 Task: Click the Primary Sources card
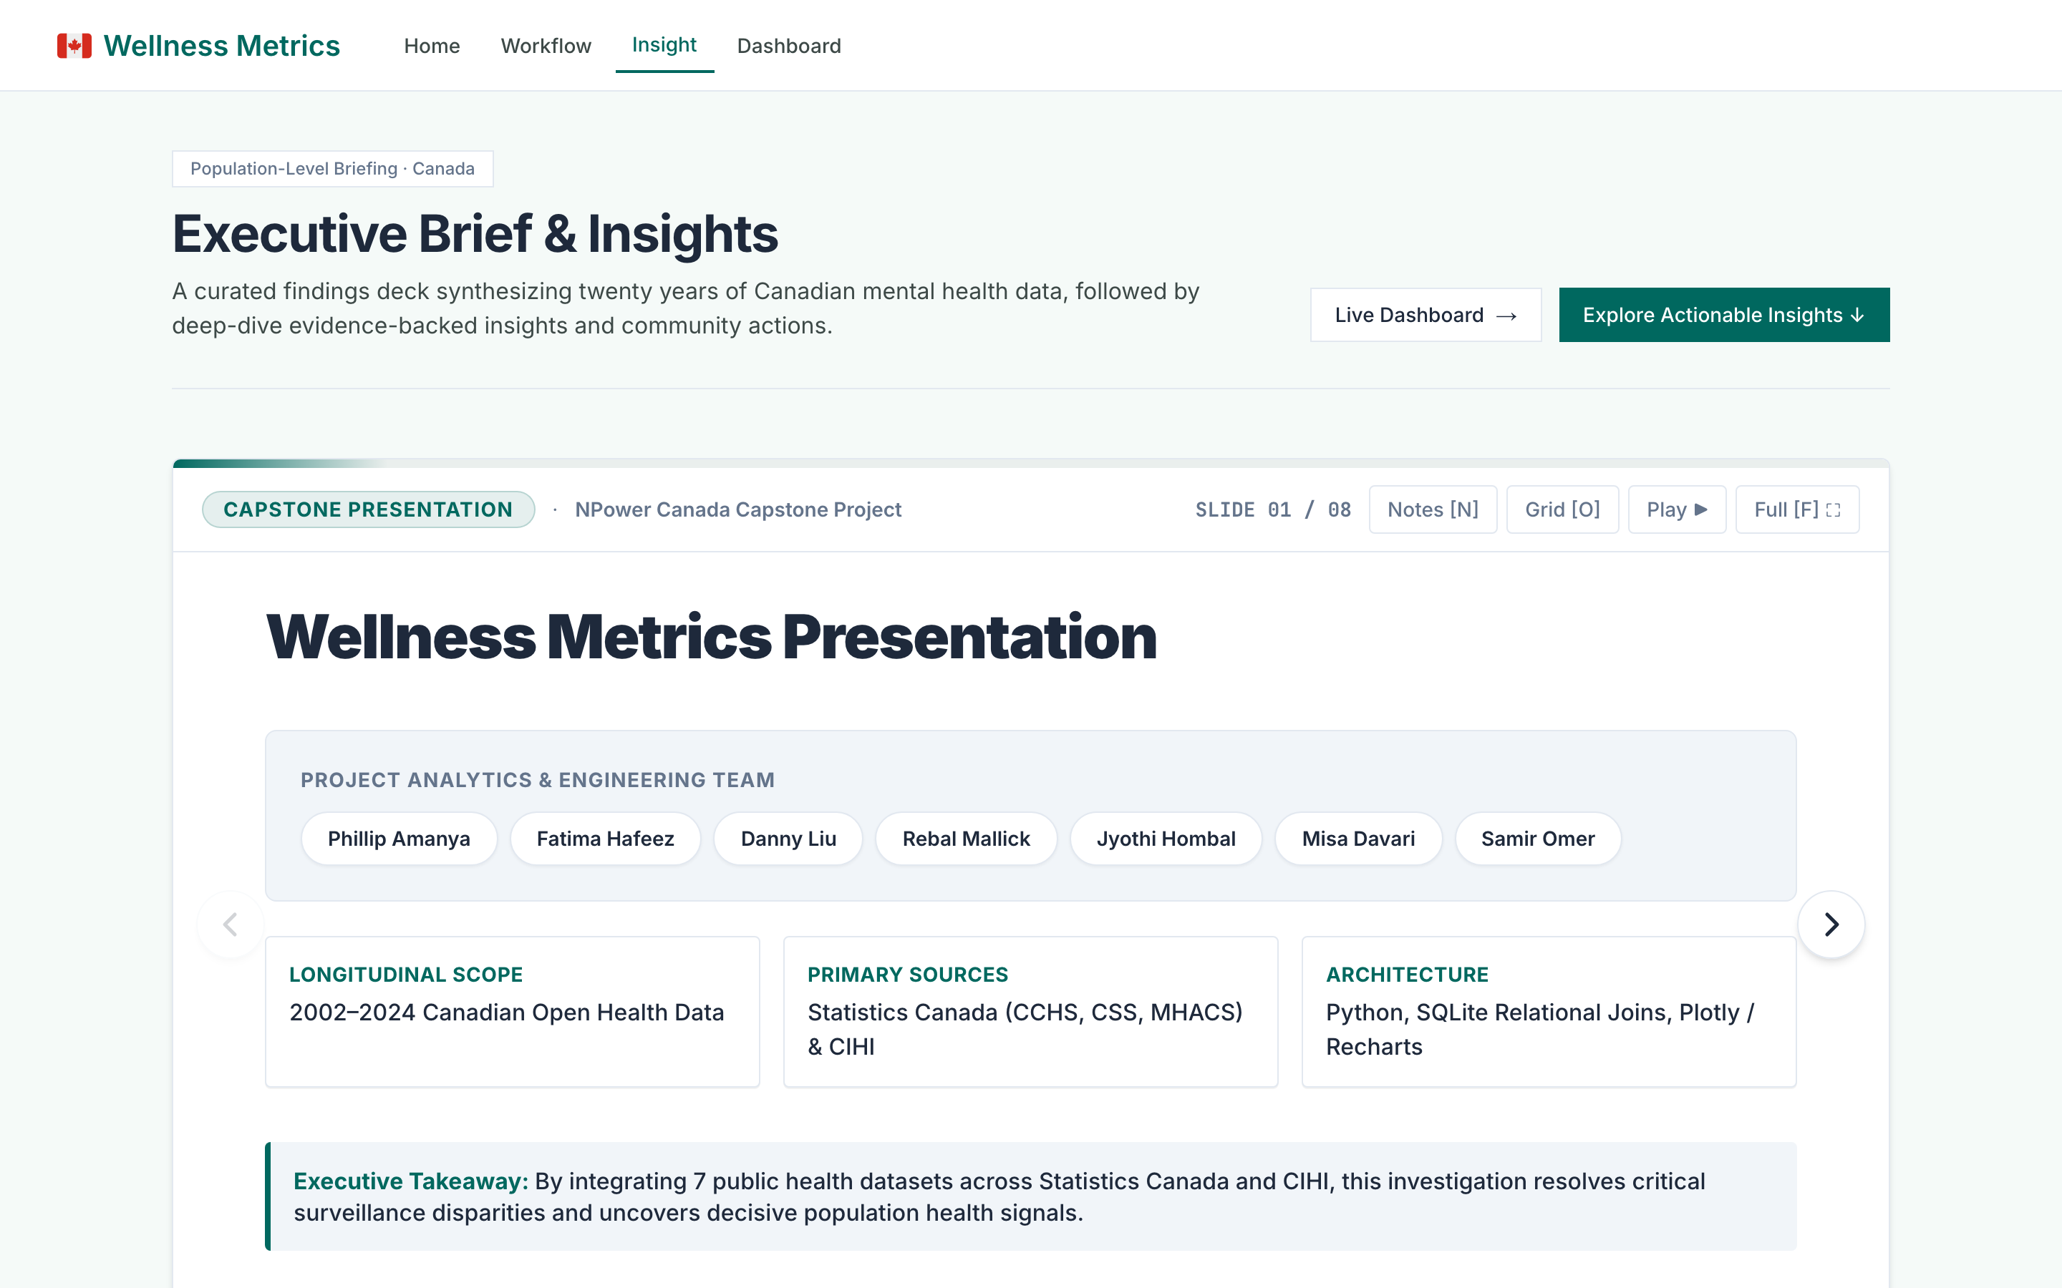click(1030, 1012)
